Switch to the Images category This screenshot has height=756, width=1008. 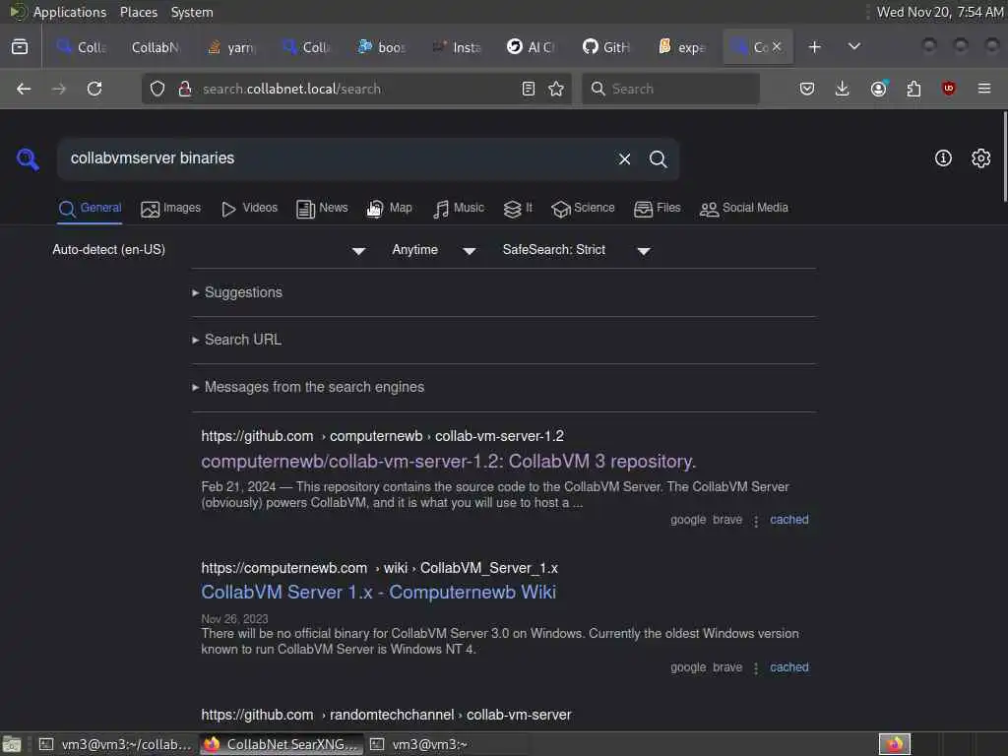point(171,209)
